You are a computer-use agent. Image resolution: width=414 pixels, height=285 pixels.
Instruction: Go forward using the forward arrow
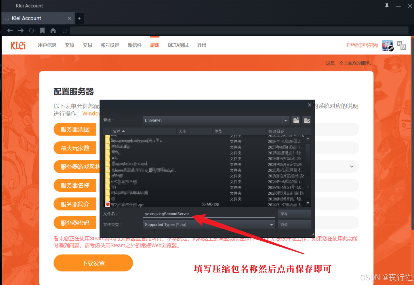point(21,30)
